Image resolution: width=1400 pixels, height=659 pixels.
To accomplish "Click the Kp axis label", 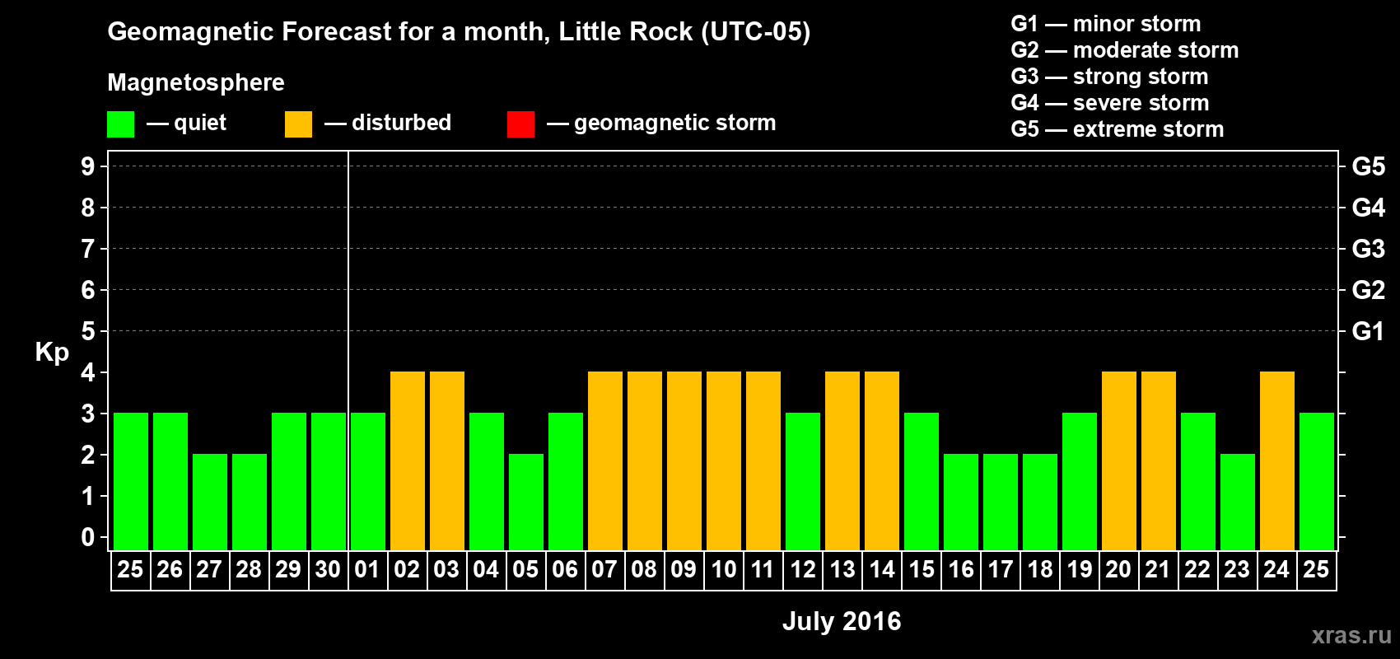I will tap(52, 353).
